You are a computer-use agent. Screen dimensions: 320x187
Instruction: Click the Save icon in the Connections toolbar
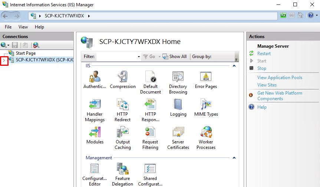[15, 45]
